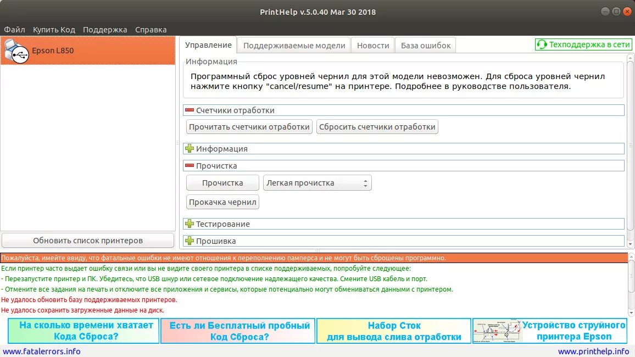Open the www.fatalerrors.info link

tap(42, 352)
